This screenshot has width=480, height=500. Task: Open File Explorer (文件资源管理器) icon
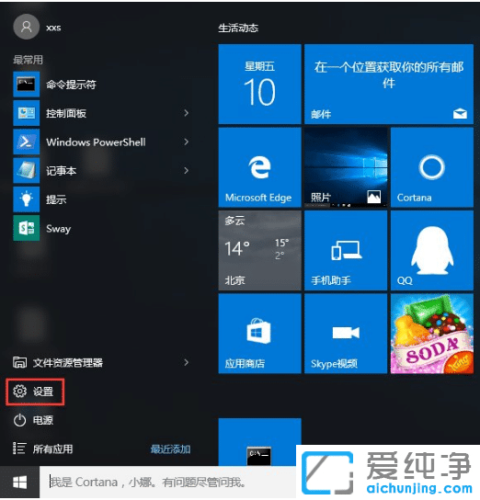(x=20, y=362)
